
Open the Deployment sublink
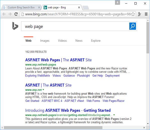112,76
